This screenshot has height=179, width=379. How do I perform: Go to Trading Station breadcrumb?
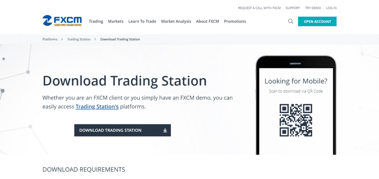(79, 39)
